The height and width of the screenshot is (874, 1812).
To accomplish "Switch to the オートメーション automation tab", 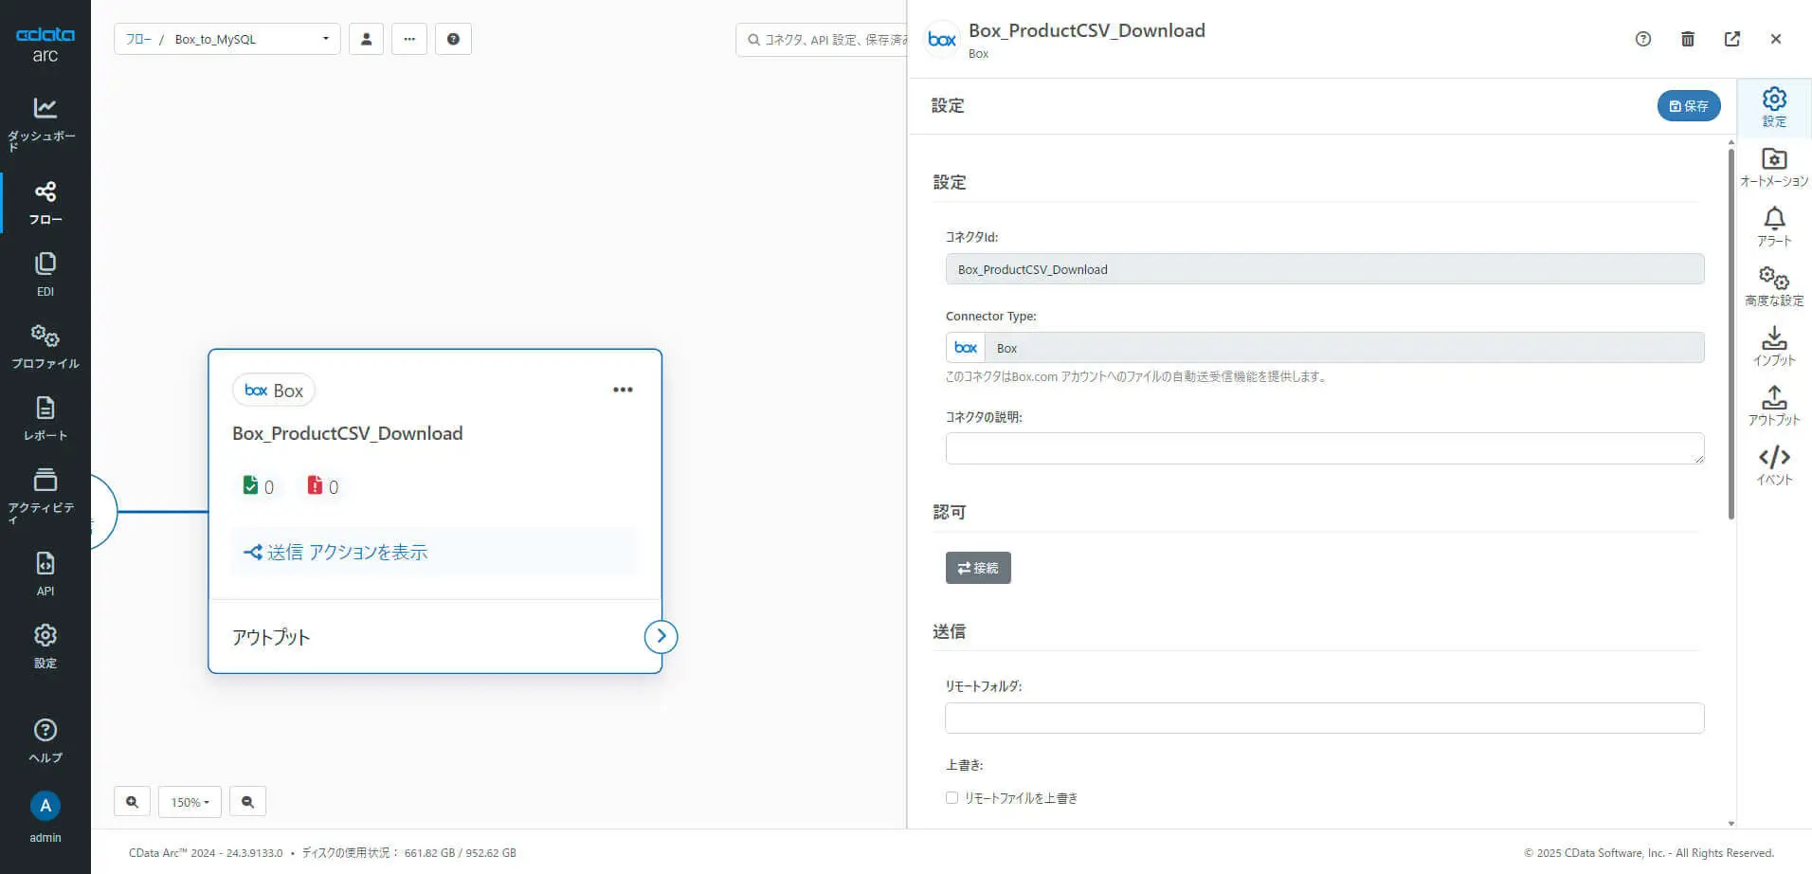I will pos(1774,167).
